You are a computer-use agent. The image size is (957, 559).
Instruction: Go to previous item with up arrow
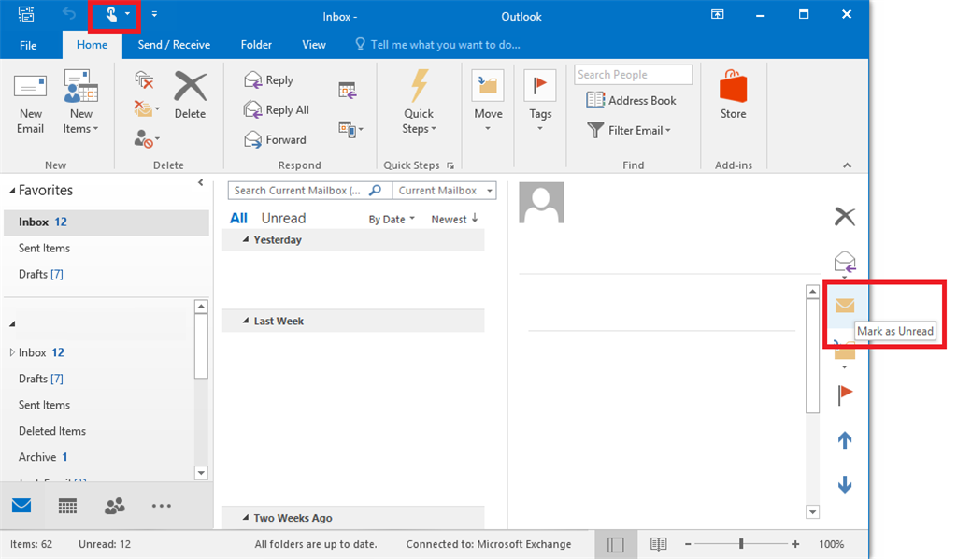pos(845,440)
